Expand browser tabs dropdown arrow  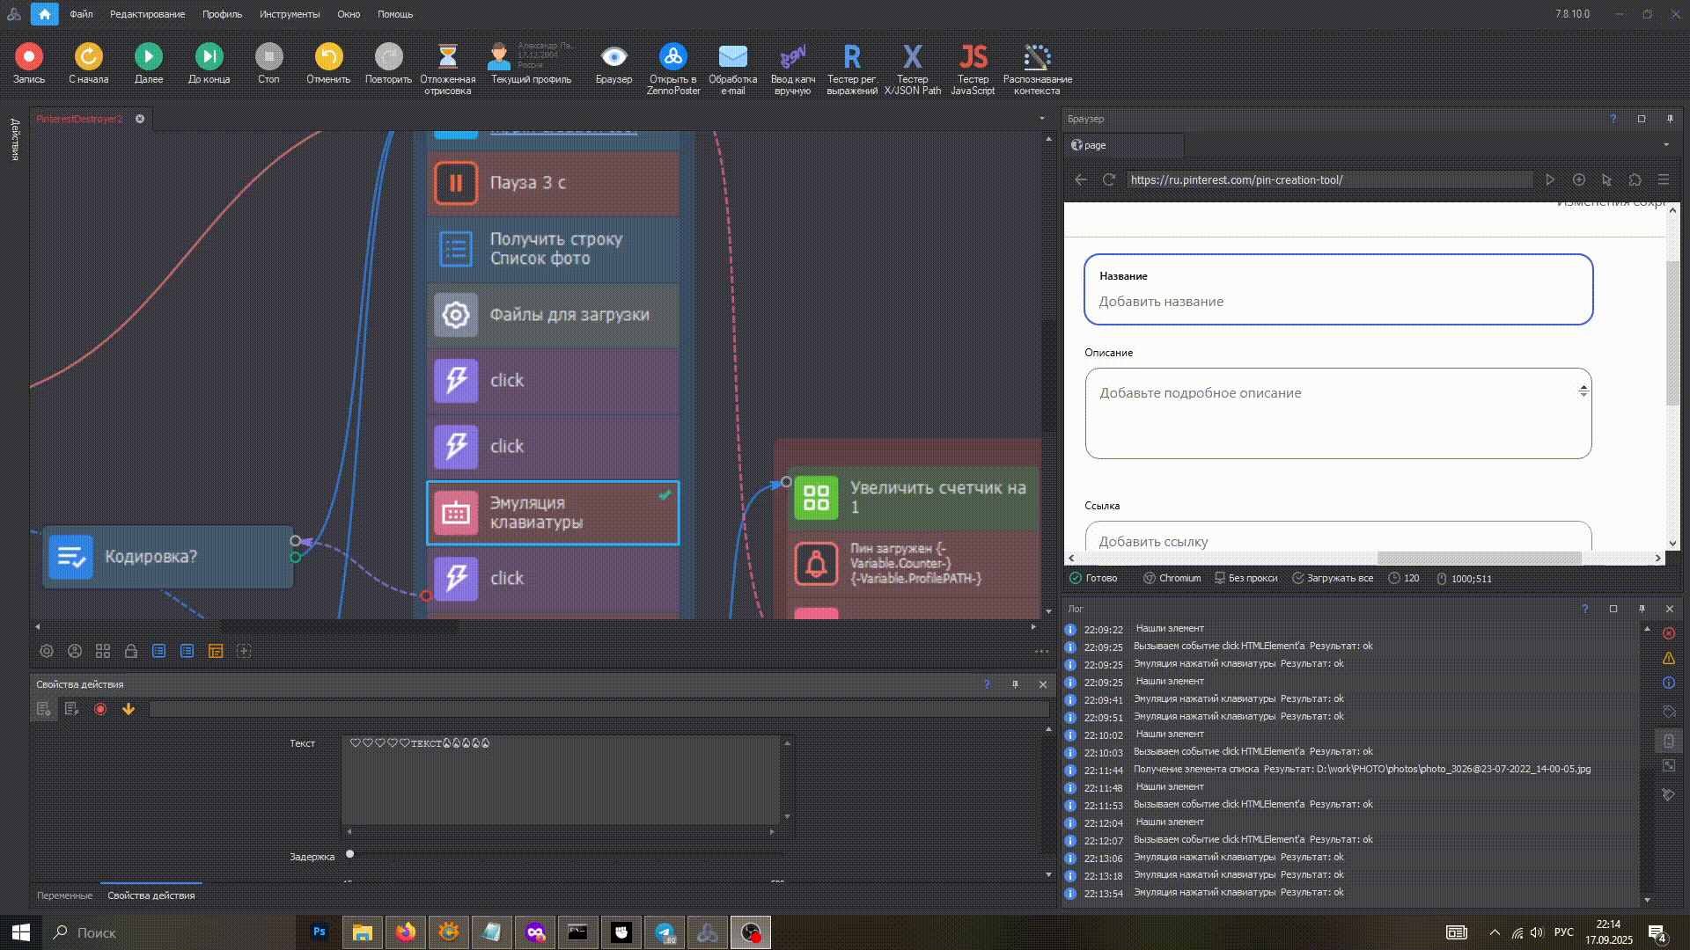point(1665,145)
